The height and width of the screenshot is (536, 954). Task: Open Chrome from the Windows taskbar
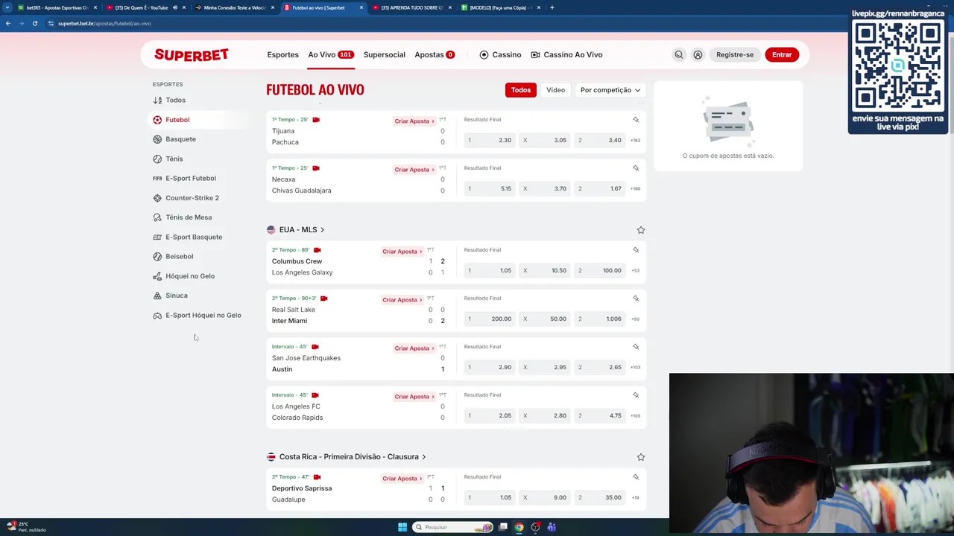tap(519, 527)
